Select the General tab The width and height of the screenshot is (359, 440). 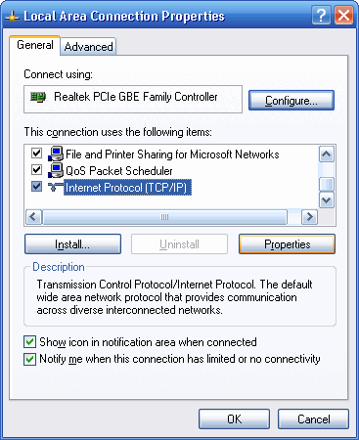(35, 45)
